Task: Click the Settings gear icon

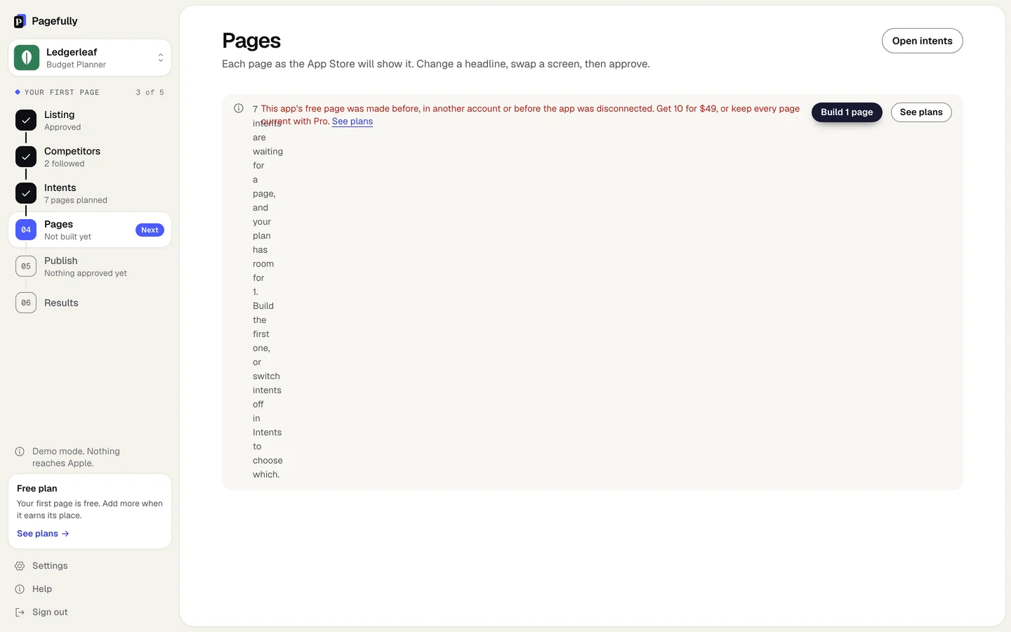Action: (20, 566)
